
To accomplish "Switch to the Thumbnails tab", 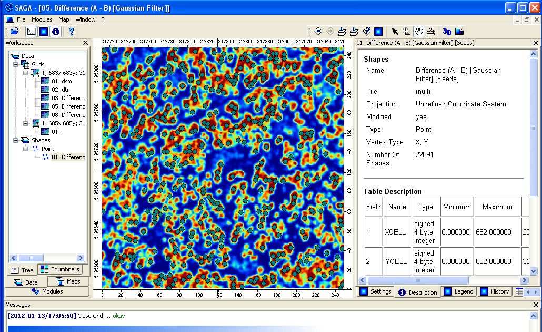I will tap(60, 269).
